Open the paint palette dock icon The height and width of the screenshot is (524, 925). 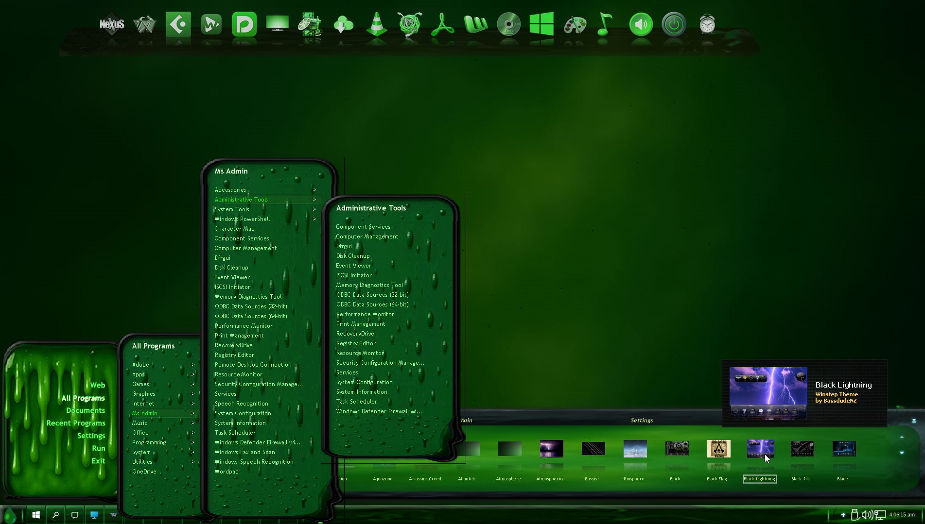[x=575, y=24]
